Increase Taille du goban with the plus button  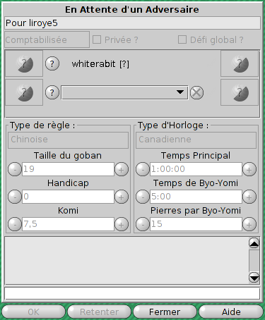tap(122, 169)
